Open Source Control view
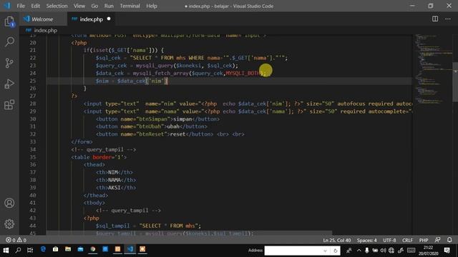This screenshot has height=257, width=458. coord(9,63)
